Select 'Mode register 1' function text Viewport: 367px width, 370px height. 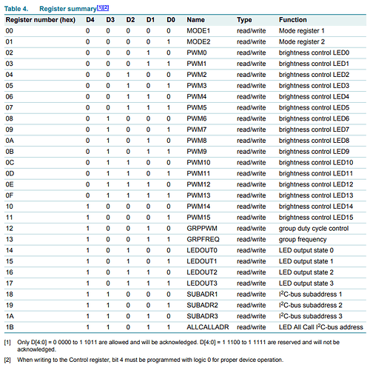(302, 31)
